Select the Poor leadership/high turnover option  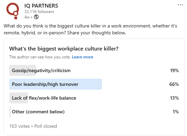click(94, 84)
